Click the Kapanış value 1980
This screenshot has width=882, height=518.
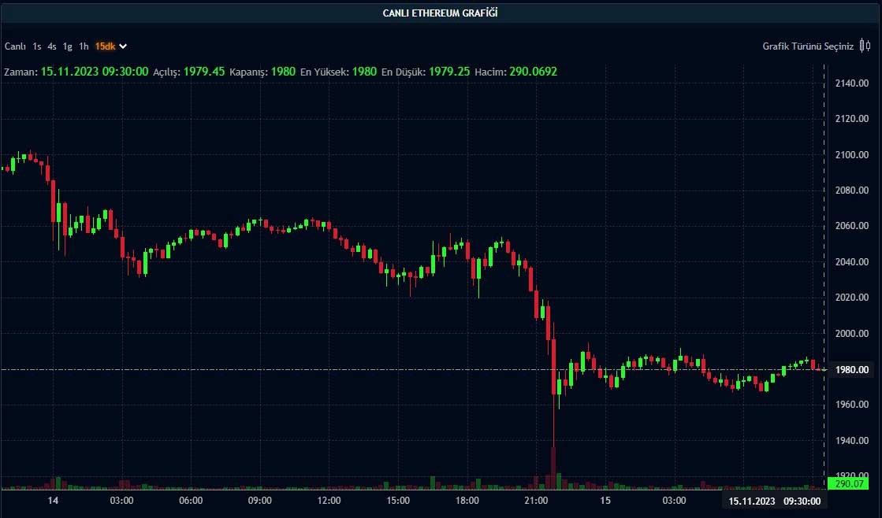[283, 72]
